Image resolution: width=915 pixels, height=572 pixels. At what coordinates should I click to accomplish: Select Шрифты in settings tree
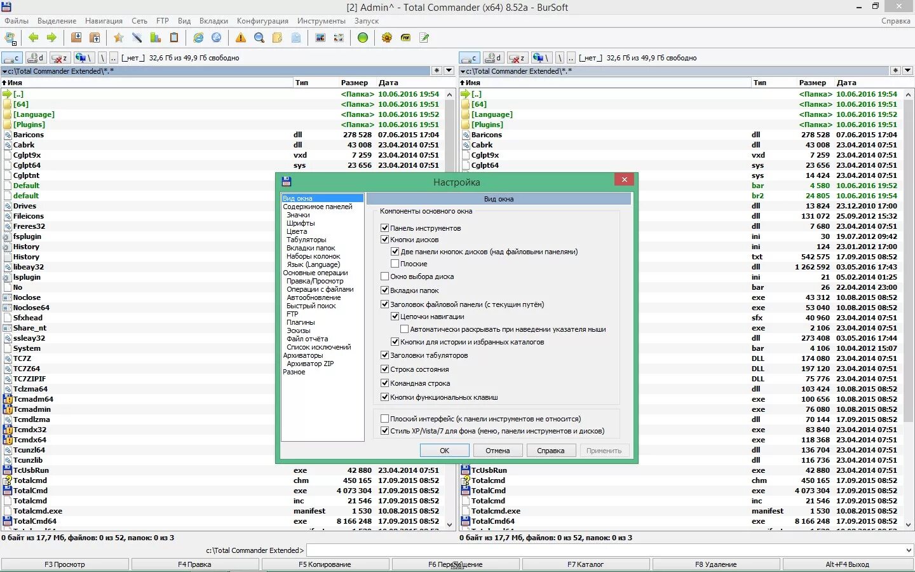pos(301,223)
